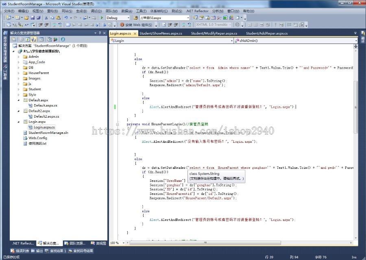Switch to the 类视图 bottom tab

(98, 243)
